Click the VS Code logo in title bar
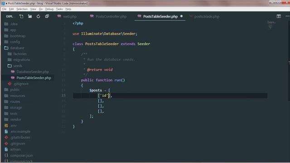The height and width of the screenshot is (163, 290). (x=3, y=3)
